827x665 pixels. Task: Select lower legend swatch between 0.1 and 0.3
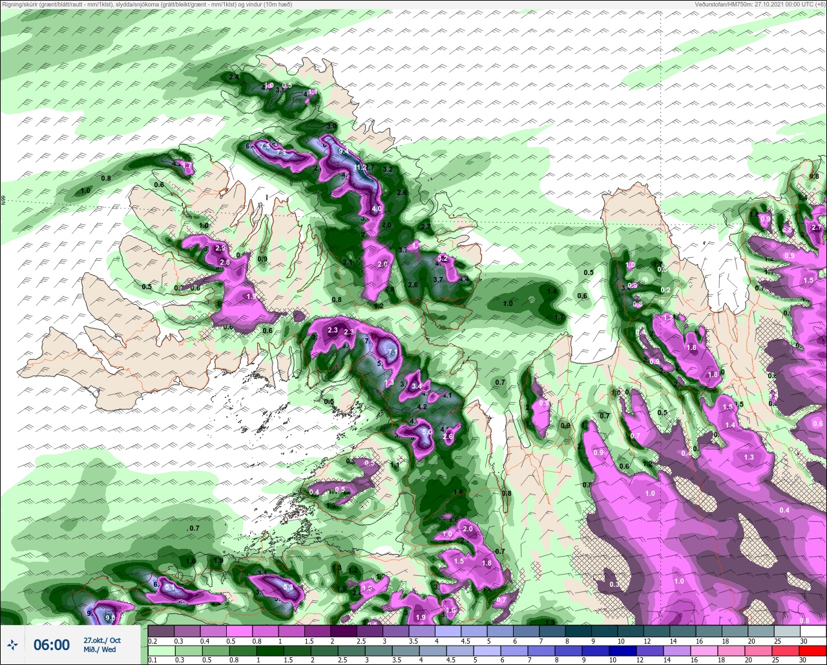162,650
